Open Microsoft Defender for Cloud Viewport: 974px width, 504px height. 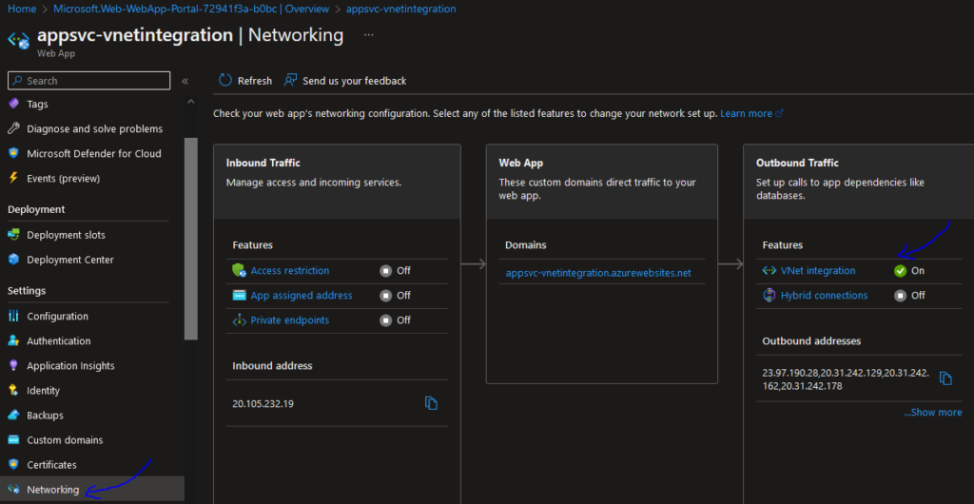click(94, 153)
